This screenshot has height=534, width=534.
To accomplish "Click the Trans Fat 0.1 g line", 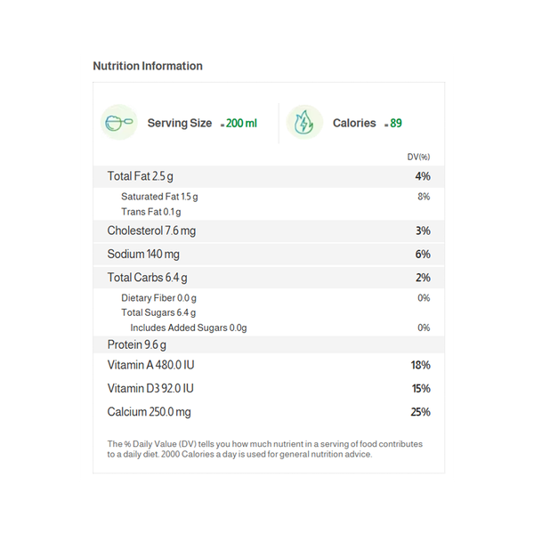I will pos(150,212).
